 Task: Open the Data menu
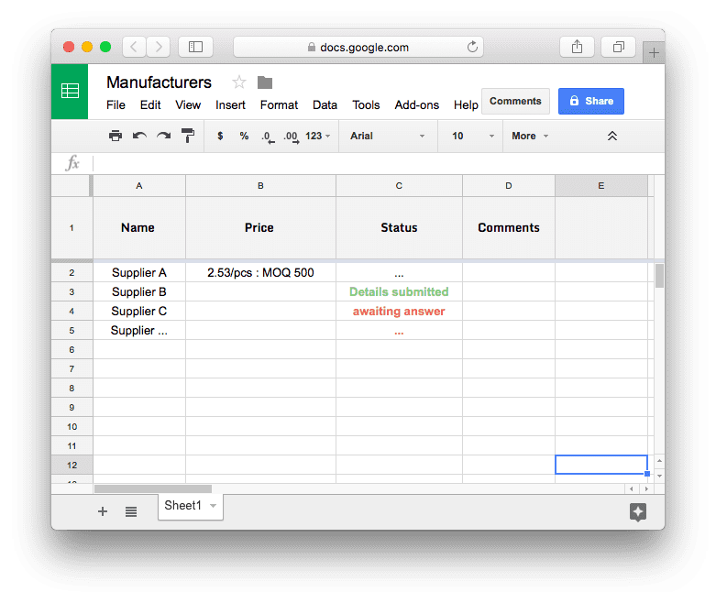[325, 105]
